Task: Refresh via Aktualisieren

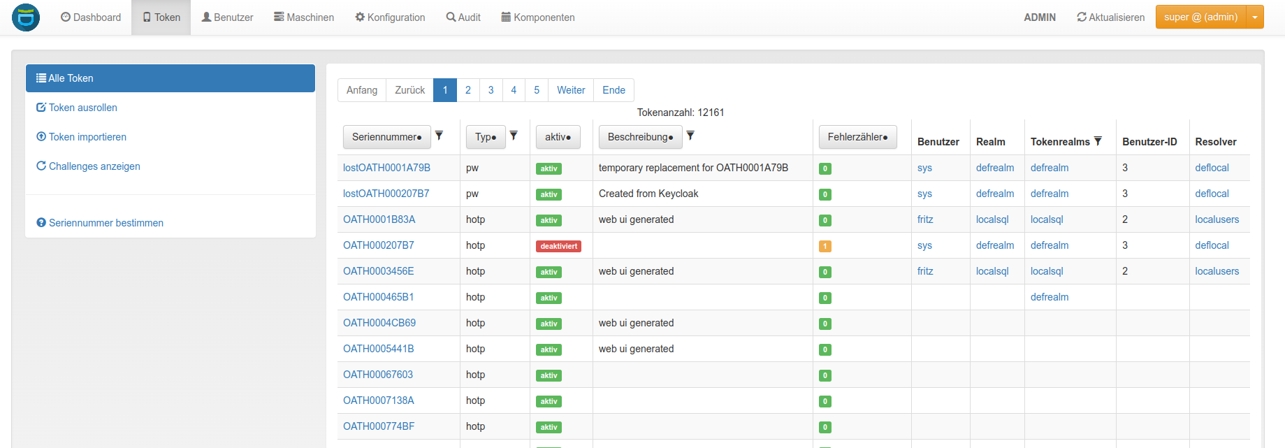Action: [x=1110, y=17]
